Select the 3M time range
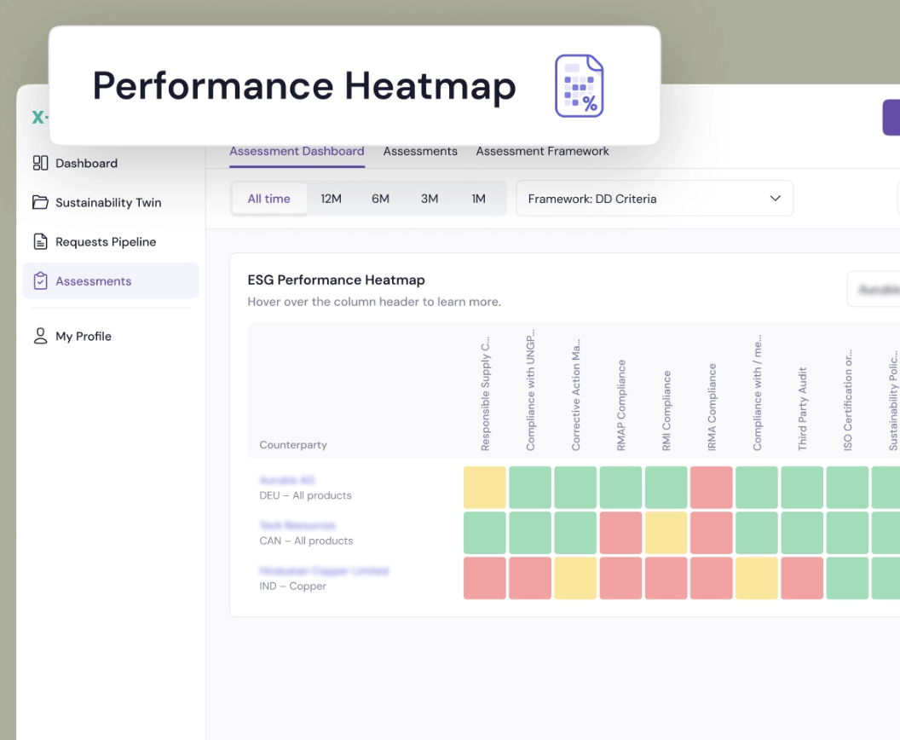Image resolution: width=900 pixels, height=740 pixels. point(430,199)
